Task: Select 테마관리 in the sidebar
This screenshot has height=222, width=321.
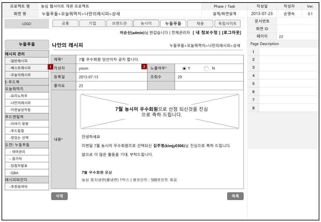Action: coord(27,152)
